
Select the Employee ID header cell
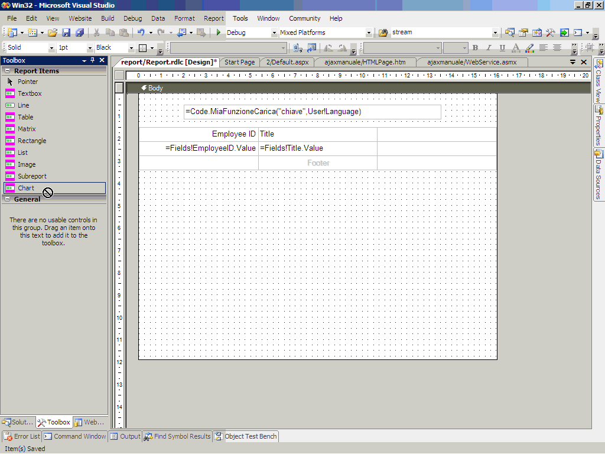click(199, 134)
